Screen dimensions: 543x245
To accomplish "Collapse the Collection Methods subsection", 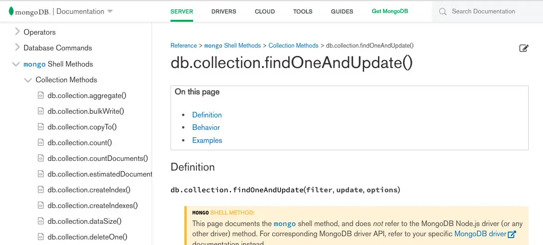I will point(28,80).
